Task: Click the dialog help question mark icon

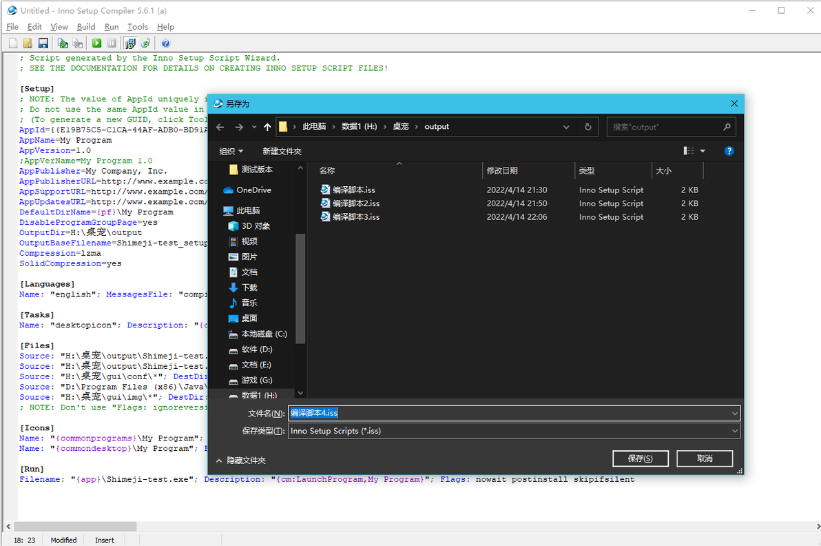Action: pos(729,151)
